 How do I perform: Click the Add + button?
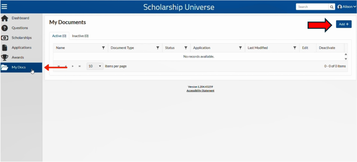(344, 24)
